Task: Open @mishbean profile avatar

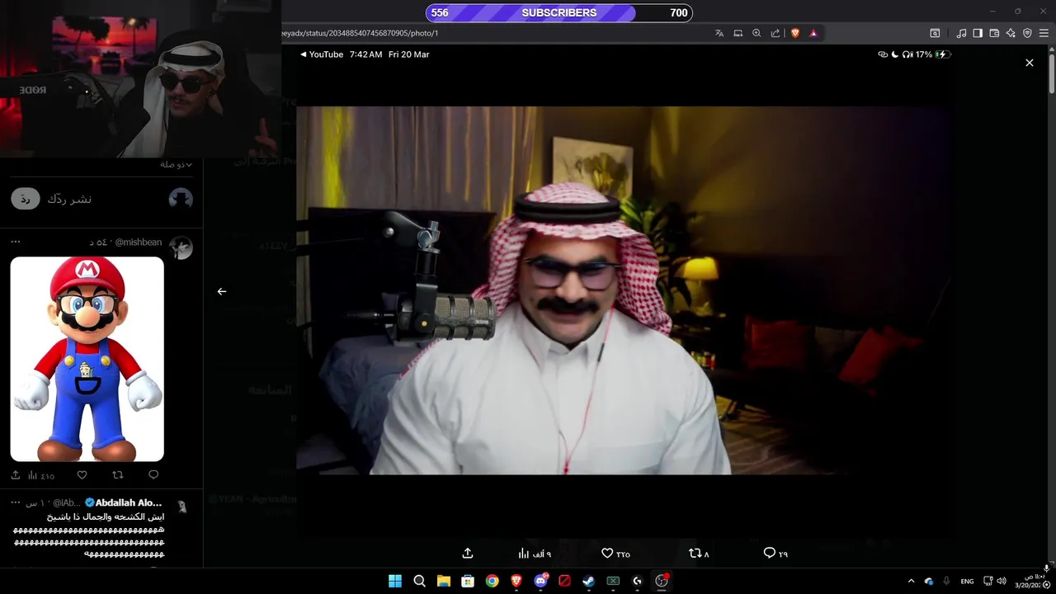Action: click(181, 247)
